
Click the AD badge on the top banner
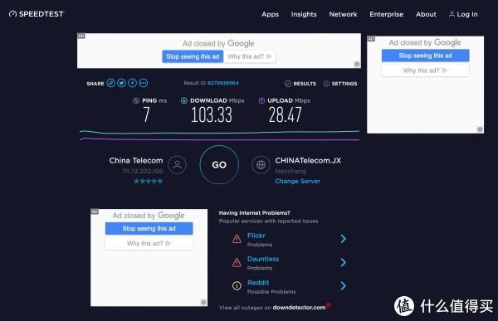pos(81,36)
